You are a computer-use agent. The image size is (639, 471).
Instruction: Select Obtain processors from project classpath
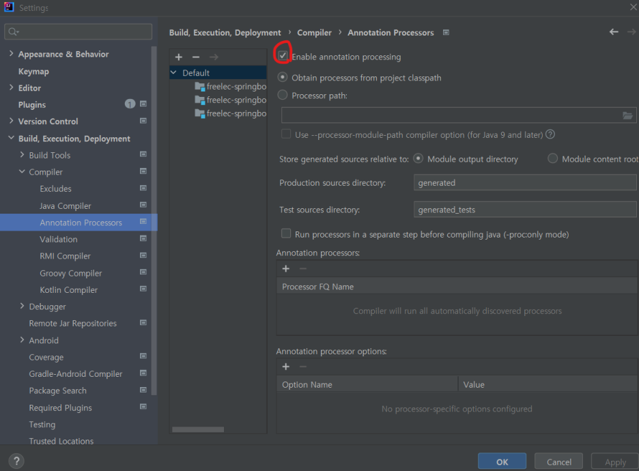click(283, 77)
